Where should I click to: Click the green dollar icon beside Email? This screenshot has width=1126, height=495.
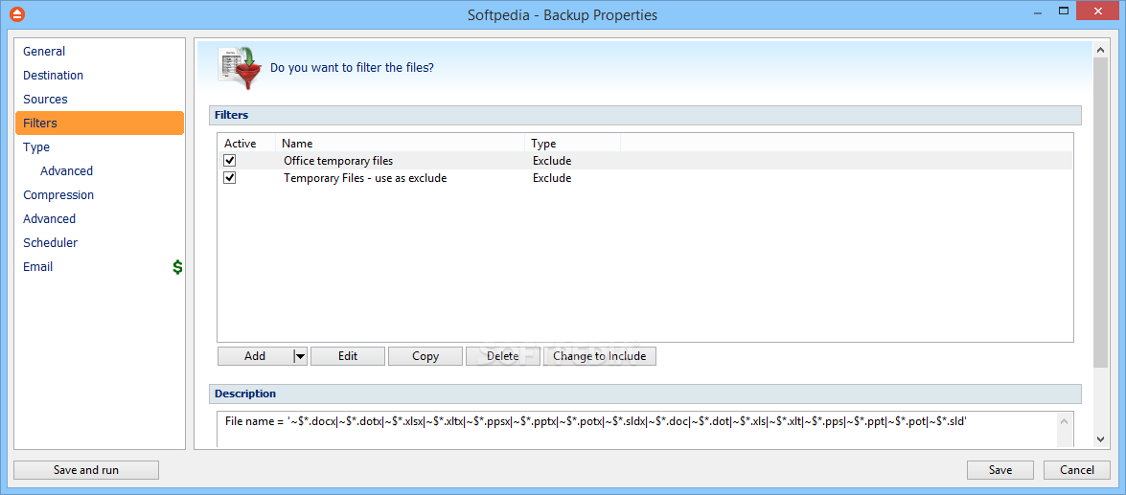177,267
